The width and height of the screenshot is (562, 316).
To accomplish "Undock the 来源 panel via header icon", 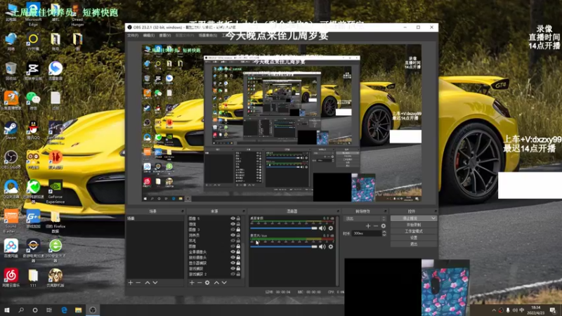I will [x=243, y=211].
